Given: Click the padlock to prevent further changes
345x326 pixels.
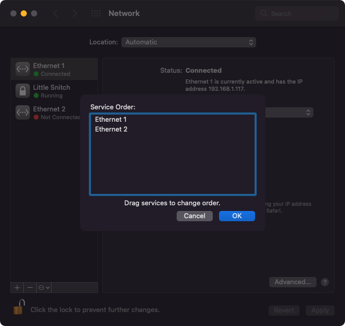Looking at the screenshot, I should pos(19,307).
